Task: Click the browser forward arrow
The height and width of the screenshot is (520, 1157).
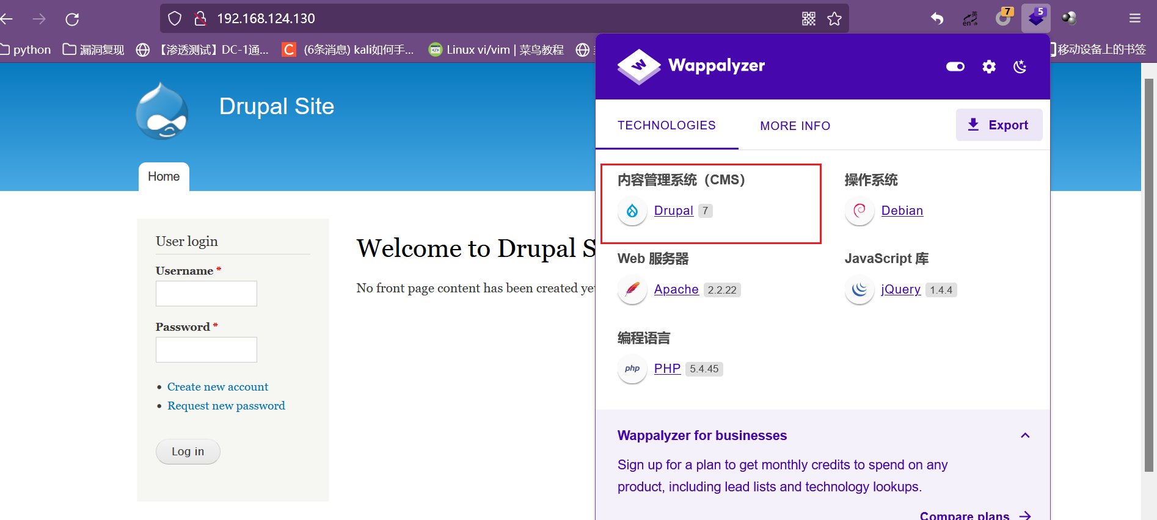Action: [x=39, y=19]
